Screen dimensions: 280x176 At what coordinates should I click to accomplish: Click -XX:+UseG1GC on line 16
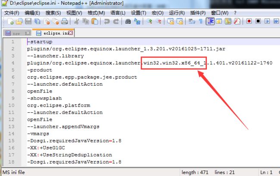46,148
